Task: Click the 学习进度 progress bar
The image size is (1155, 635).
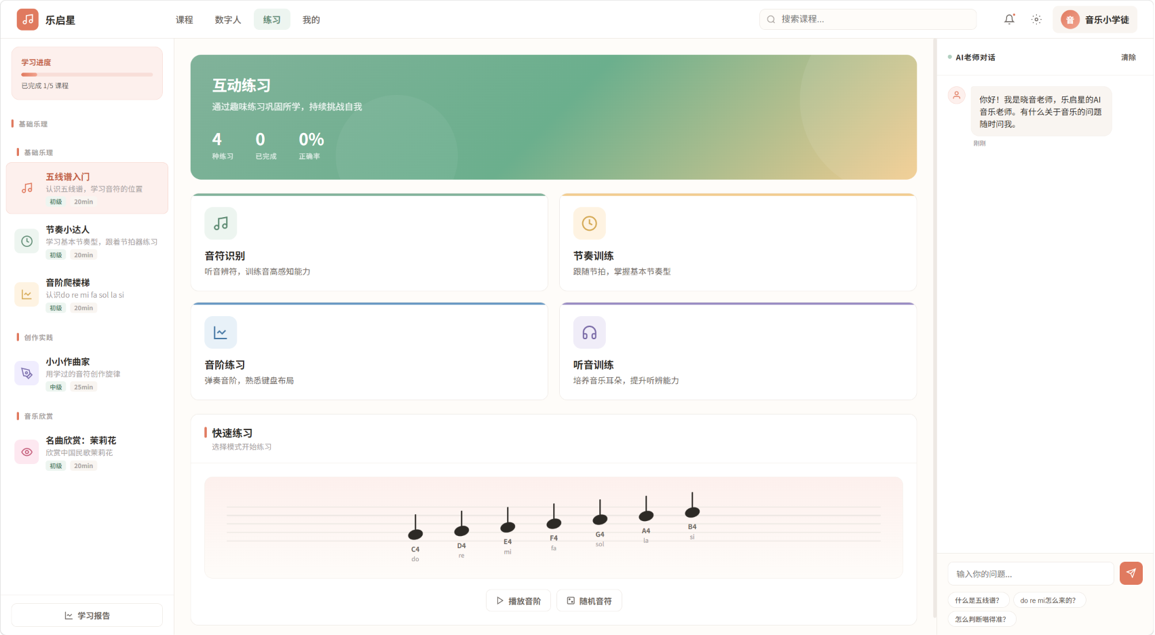Action: point(87,75)
